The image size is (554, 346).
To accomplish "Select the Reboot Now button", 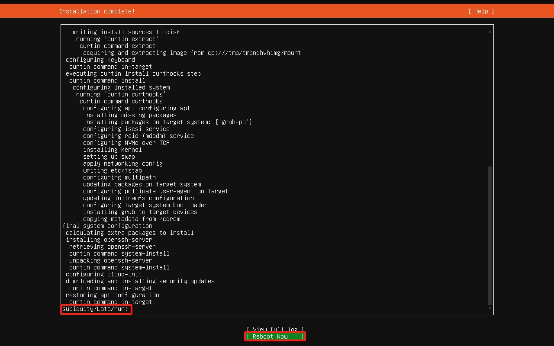I will [x=275, y=336].
